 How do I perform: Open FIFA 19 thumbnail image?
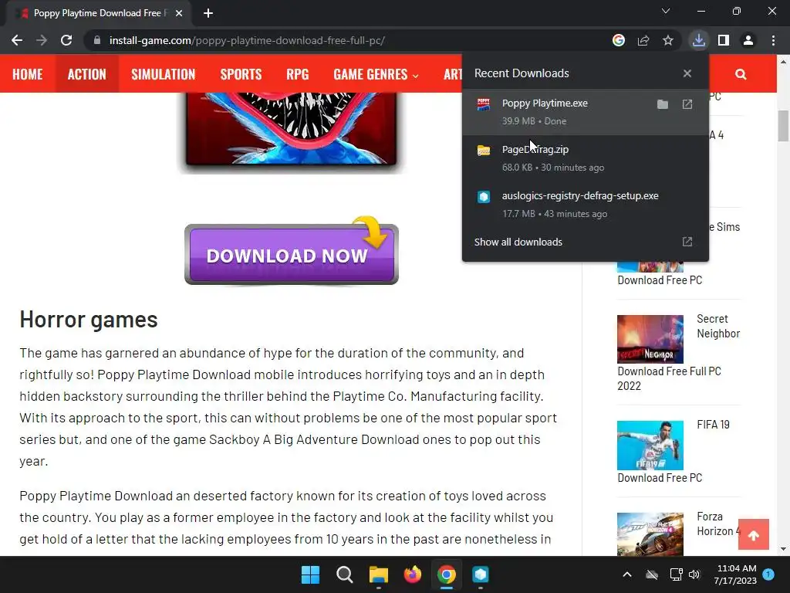650,446
